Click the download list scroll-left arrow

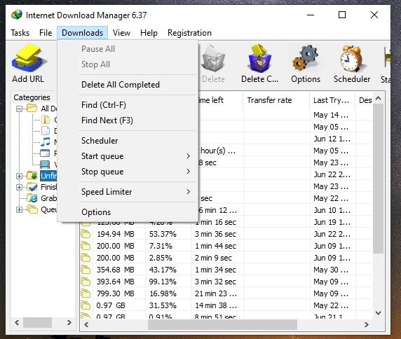pyautogui.click(x=86, y=325)
